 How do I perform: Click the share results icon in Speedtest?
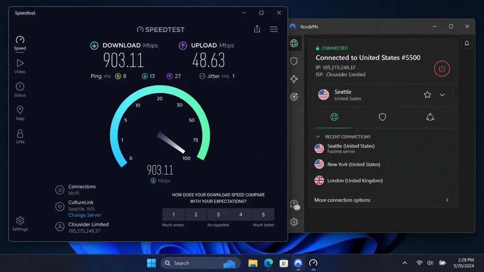point(257,29)
